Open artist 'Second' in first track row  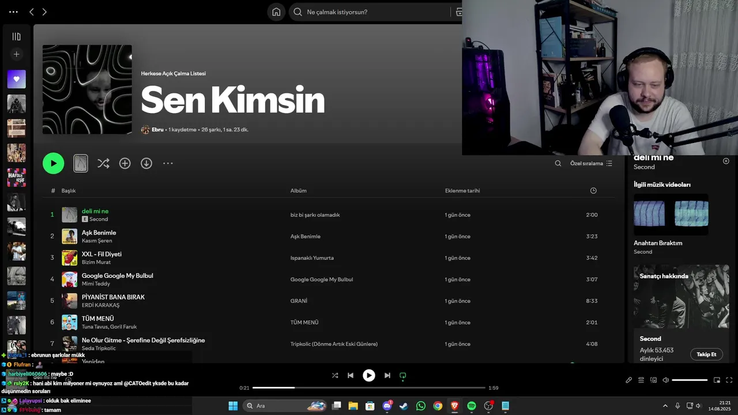(x=99, y=219)
